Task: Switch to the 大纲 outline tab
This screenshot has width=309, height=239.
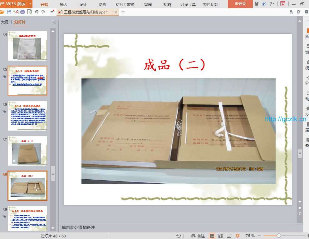Action: (5, 22)
